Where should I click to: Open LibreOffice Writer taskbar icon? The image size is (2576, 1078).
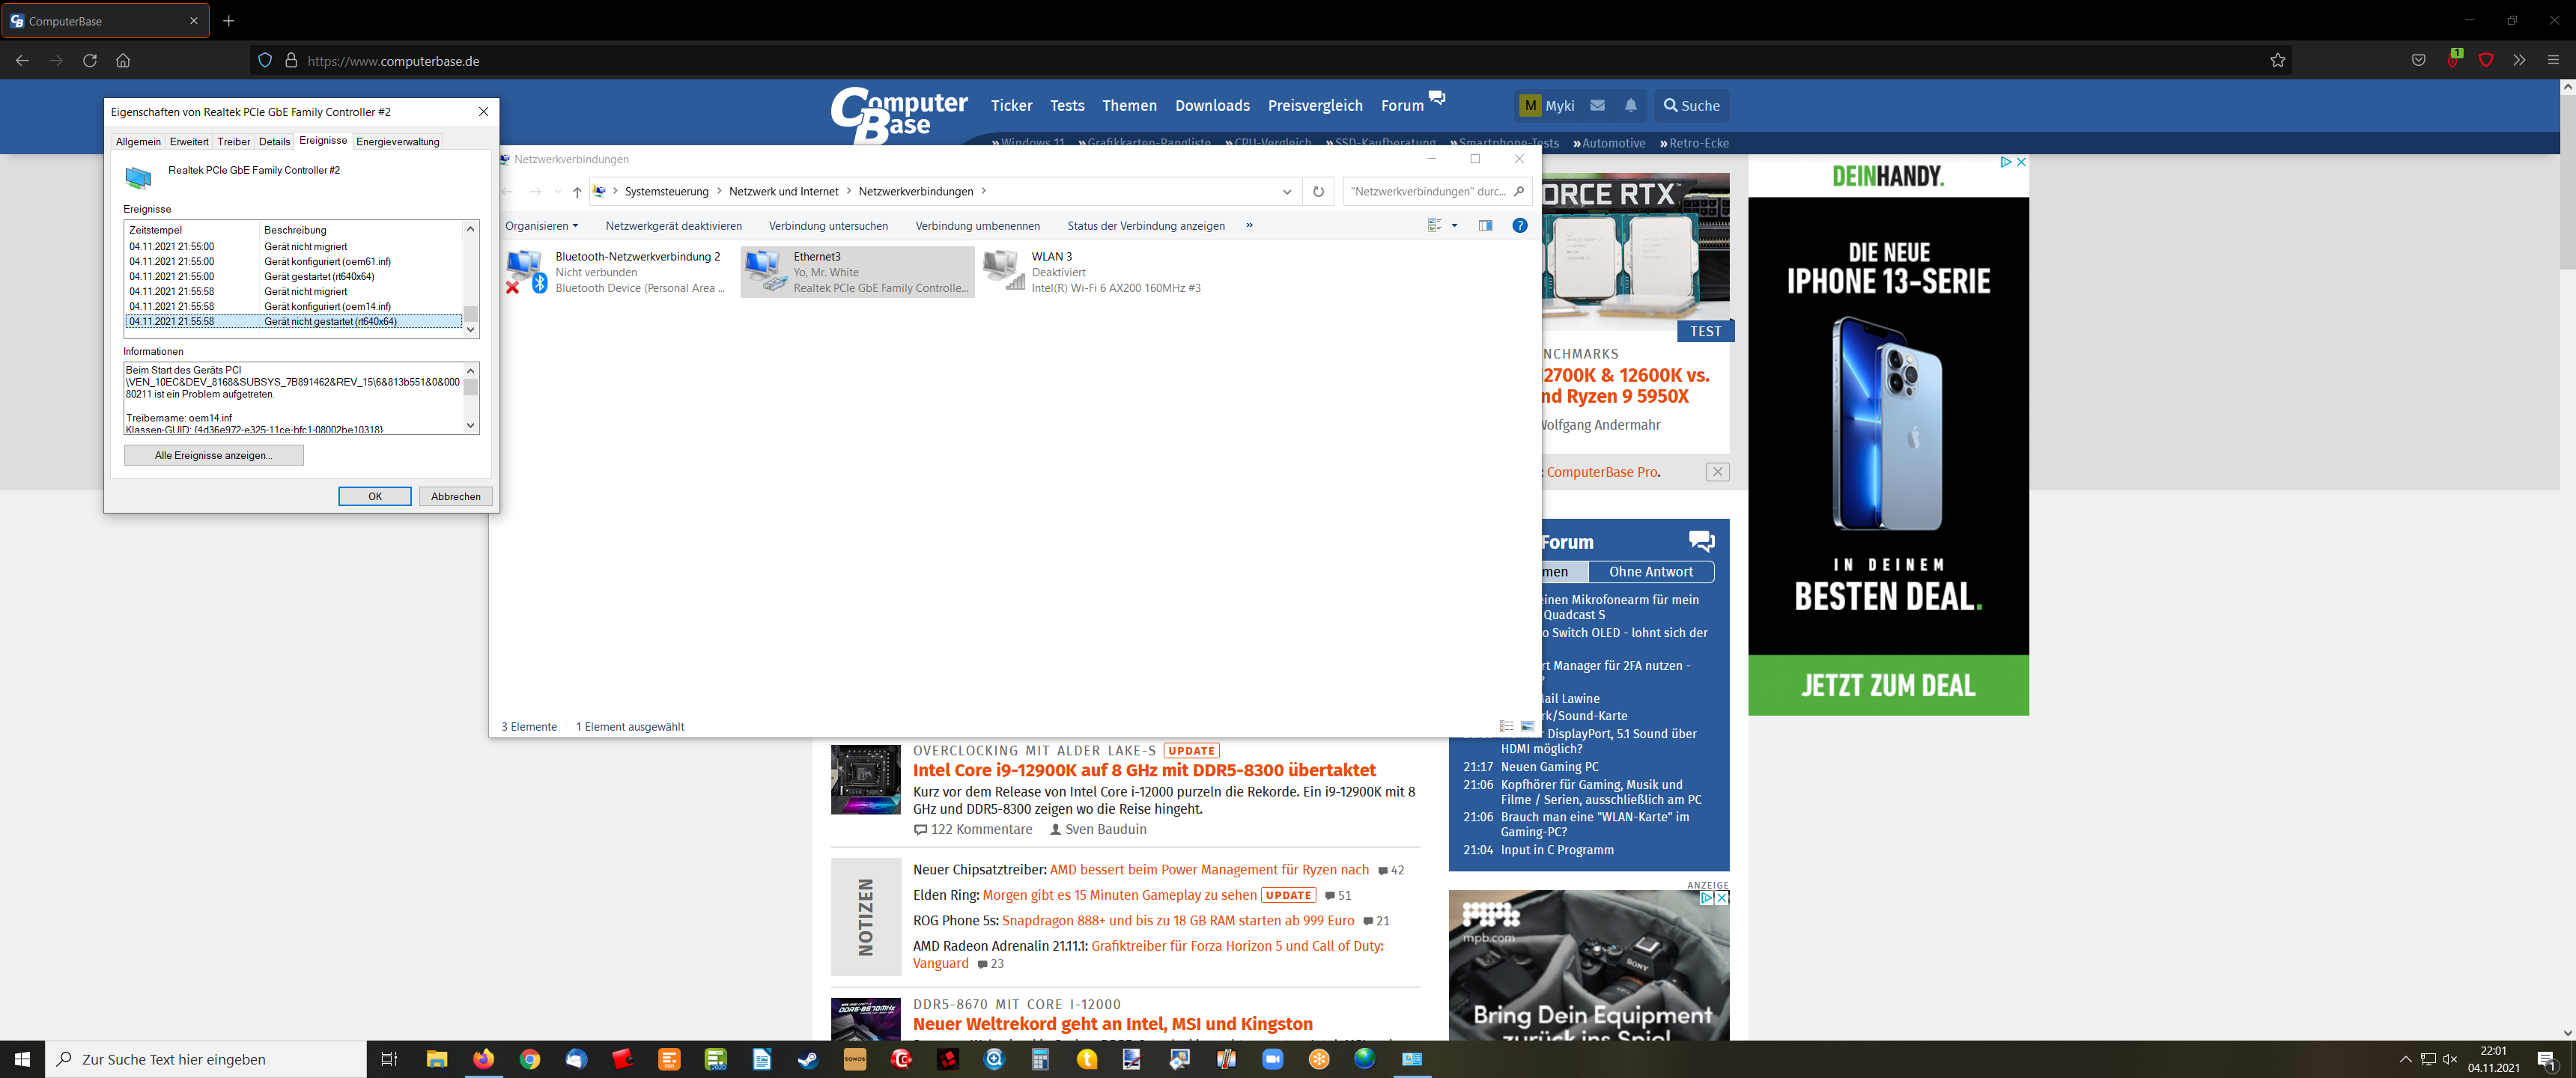pos(762,1059)
